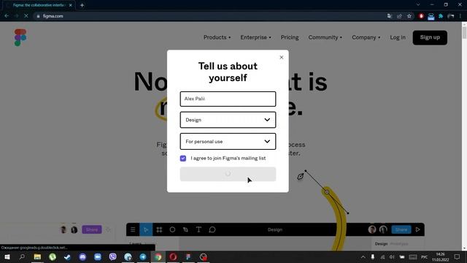Open Zoom from the taskbar
Image resolution: width=467 pixels, height=263 pixels.
pyautogui.click(x=98, y=256)
